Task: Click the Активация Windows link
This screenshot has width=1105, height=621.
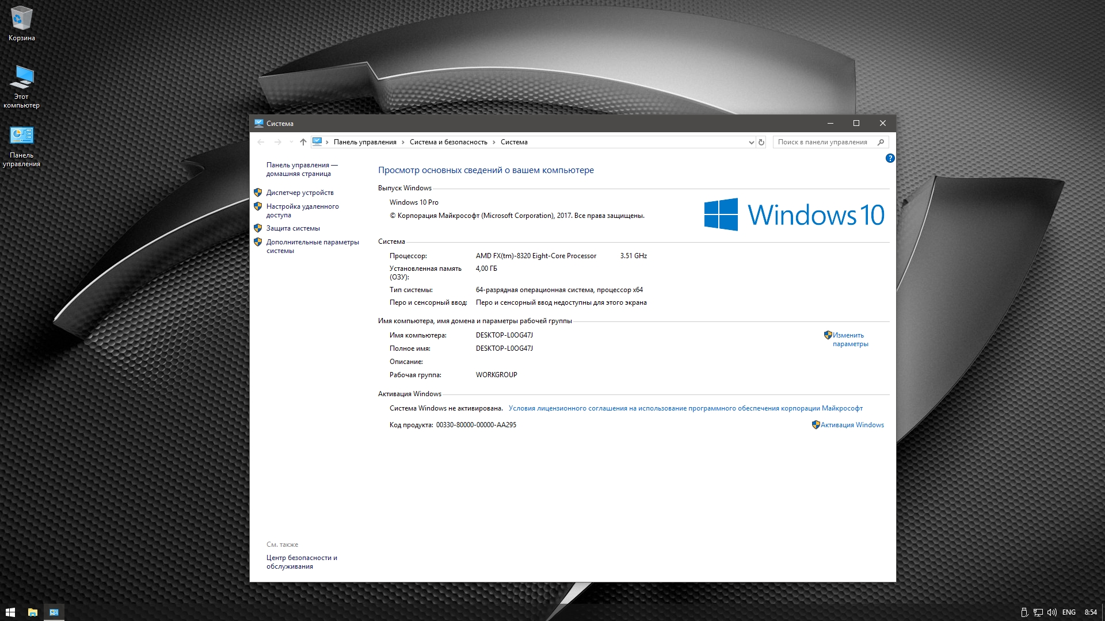Action: click(x=852, y=425)
